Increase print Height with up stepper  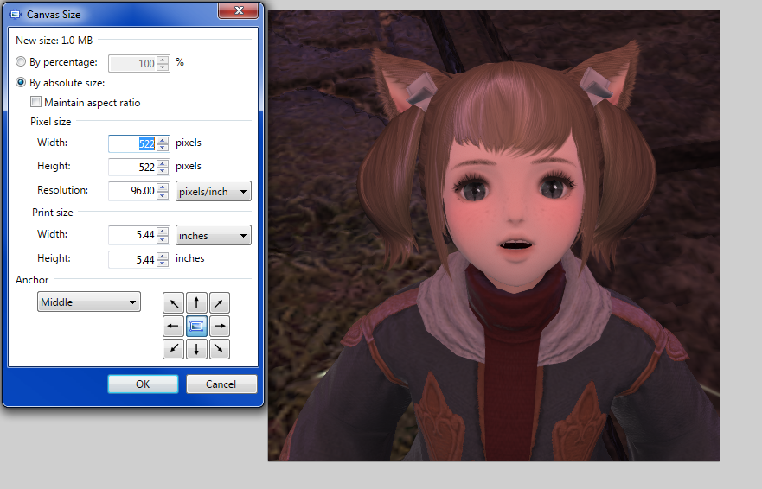coord(163,256)
